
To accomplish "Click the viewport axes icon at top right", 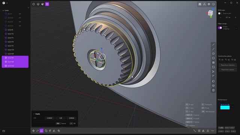I will tap(204, 4).
